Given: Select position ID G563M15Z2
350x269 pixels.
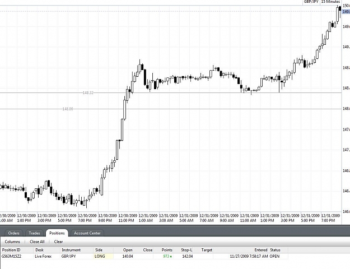Looking at the screenshot, I should (x=12, y=256).
